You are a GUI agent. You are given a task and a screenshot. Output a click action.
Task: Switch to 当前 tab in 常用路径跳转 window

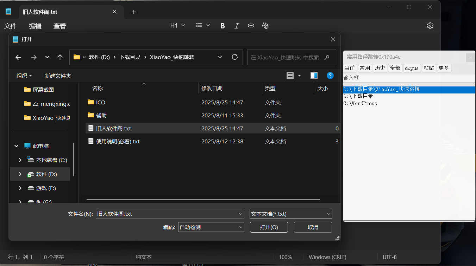350,68
